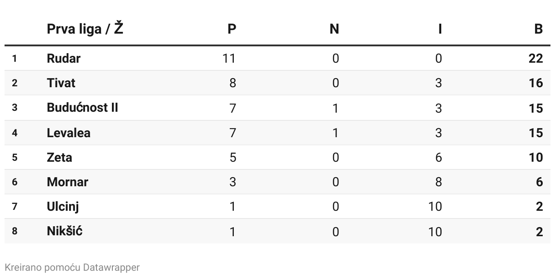Click on Budućnost II team name
Image resolution: width=555 pixels, height=278 pixels.
[82, 108]
